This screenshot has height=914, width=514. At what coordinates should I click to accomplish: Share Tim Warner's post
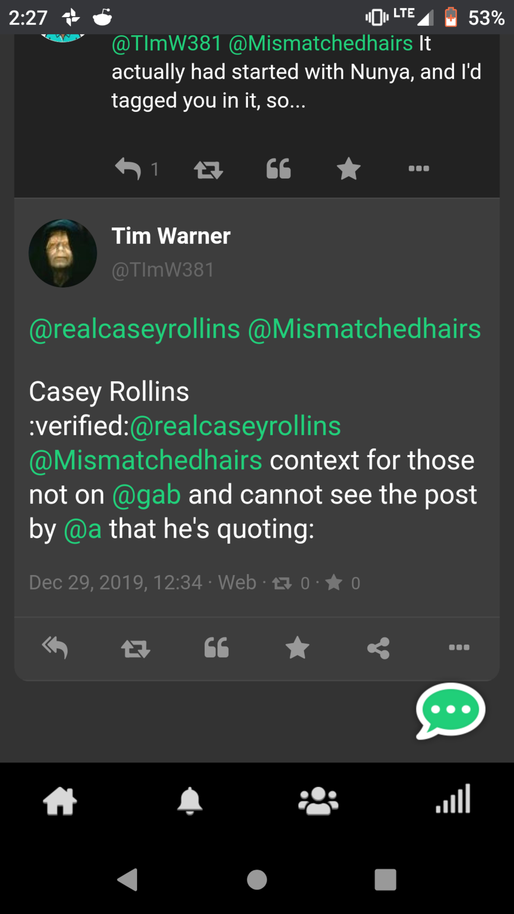pyautogui.click(x=378, y=648)
